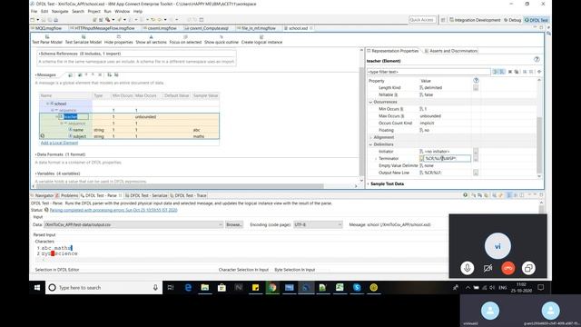
Task: Click Browse button for input data
Action: click(x=234, y=224)
